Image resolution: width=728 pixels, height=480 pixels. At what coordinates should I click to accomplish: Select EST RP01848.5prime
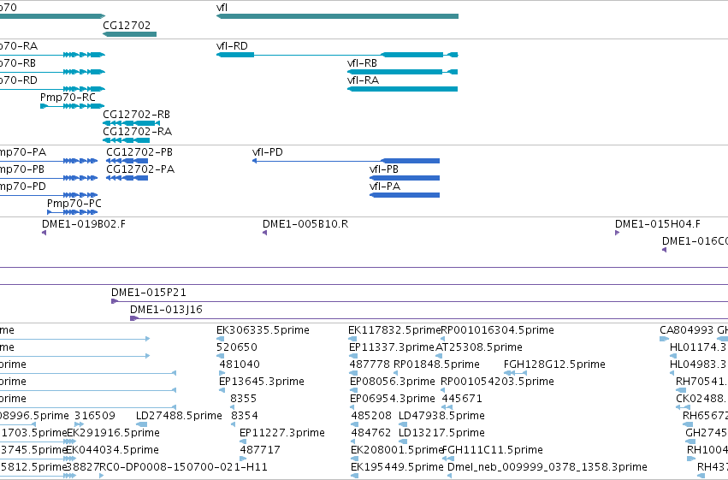click(x=436, y=364)
